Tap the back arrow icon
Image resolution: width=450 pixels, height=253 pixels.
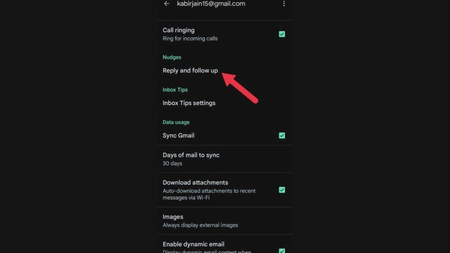point(167,3)
